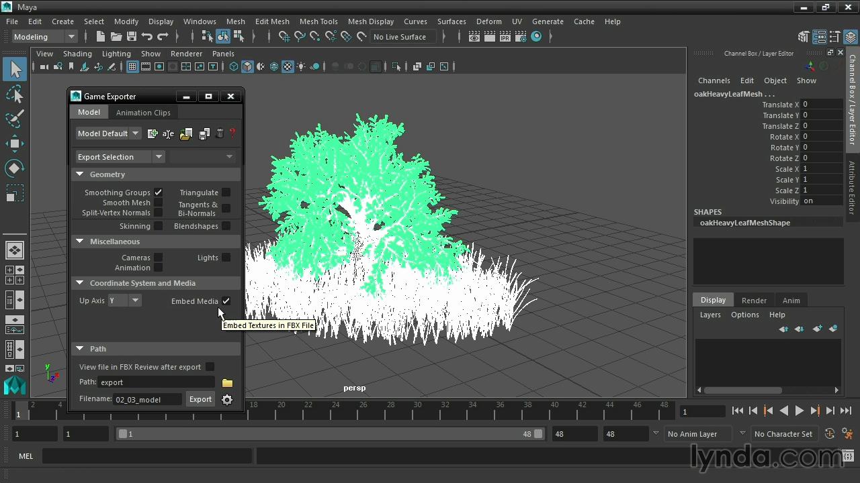Select the Move tool in toolbox
Viewport: 860px width, 483px height.
coord(15,143)
